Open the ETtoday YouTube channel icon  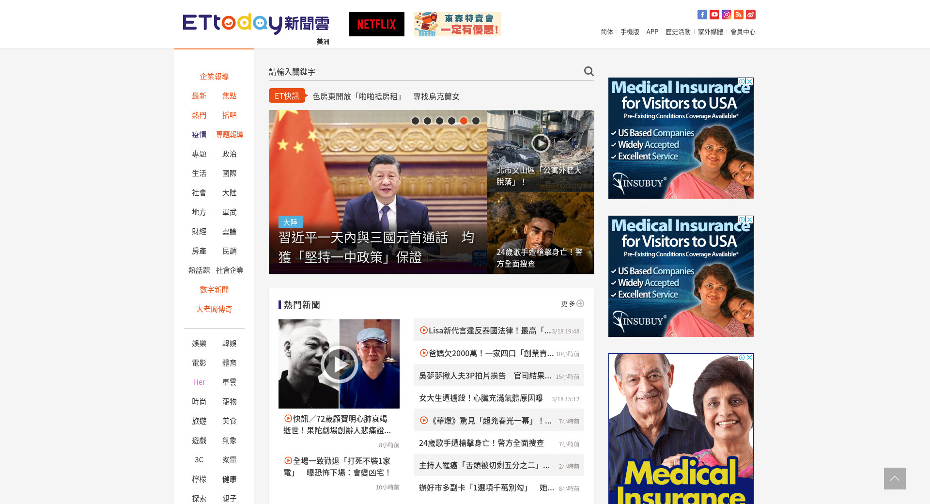[x=714, y=15]
